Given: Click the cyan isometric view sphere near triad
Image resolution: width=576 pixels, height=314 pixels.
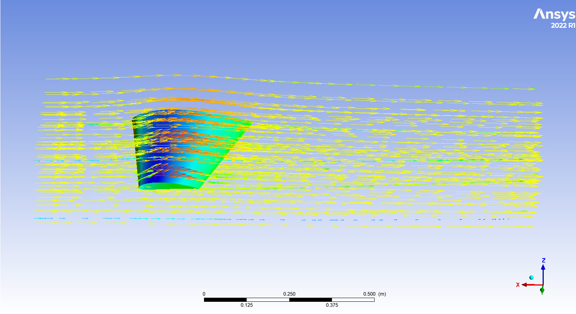Looking at the screenshot, I should (531, 277).
